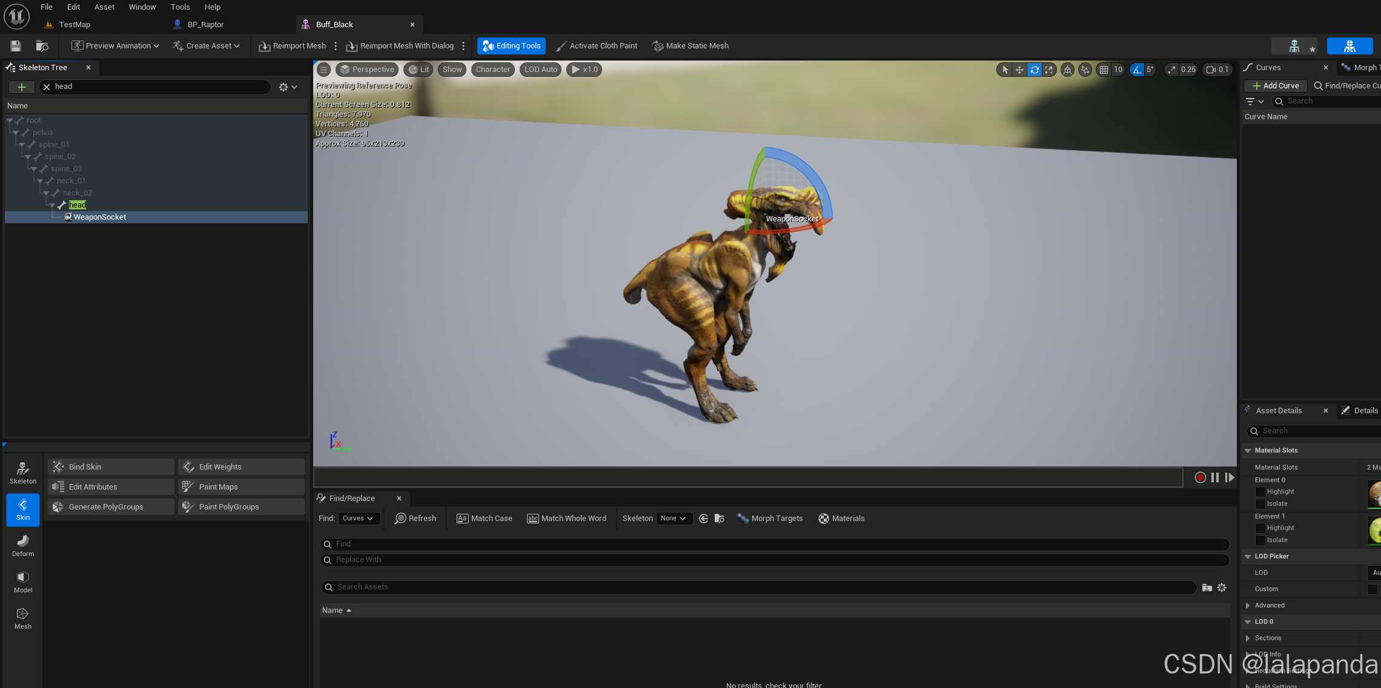The width and height of the screenshot is (1381, 688).
Task: Click the Add Curve button
Action: click(1275, 86)
